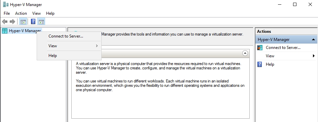Viewport: 318px width, 122px height.
Task: Open the View menu in menu bar
Action: (x=36, y=13)
